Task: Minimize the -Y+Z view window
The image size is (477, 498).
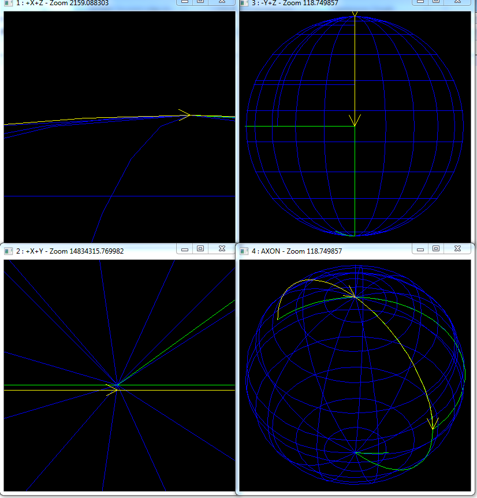Action: (420, 2)
